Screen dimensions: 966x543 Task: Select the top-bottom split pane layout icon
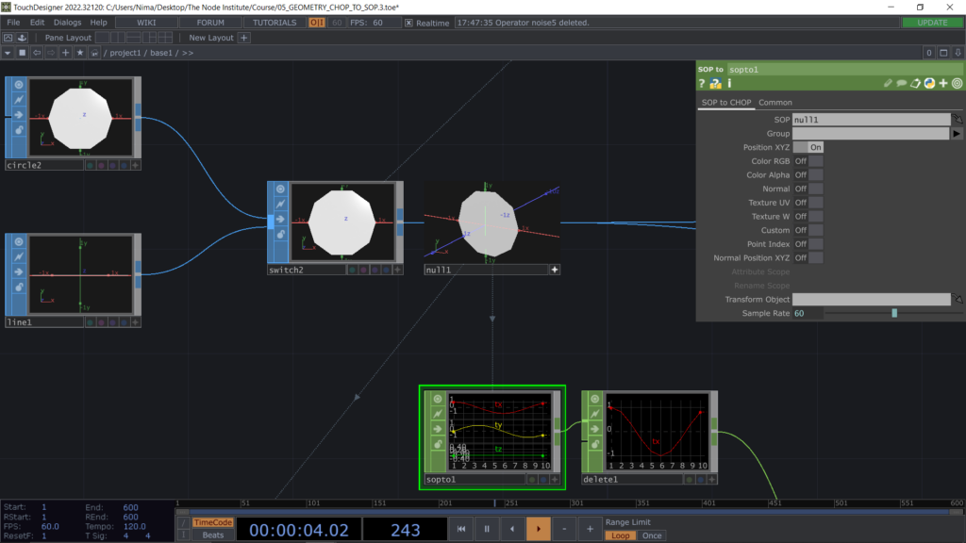coord(134,38)
